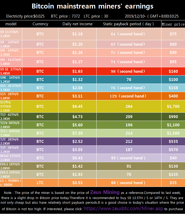Click the S9 SE 17TH/S model cell
185x214 pixels.
pos(11,71)
